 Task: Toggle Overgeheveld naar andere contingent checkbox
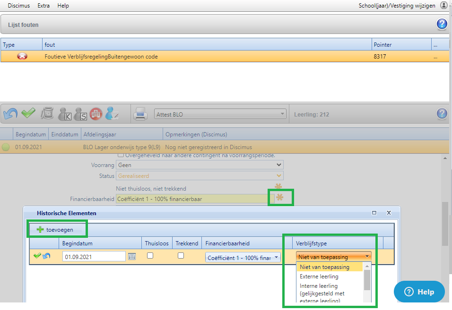(121, 155)
